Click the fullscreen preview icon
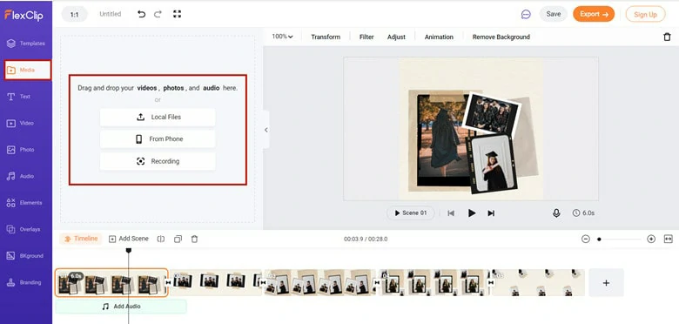Image resolution: width=679 pixels, height=324 pixels. point(177,14)
